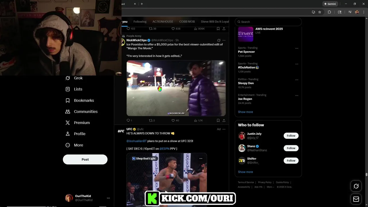Screen dimensions: 368x207
Task: Open @JoshuaVanBT mention in UFC post
Action: tap(137, 141)
